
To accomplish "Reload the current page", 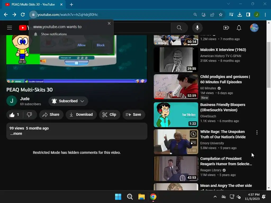I will coord(23,15).
